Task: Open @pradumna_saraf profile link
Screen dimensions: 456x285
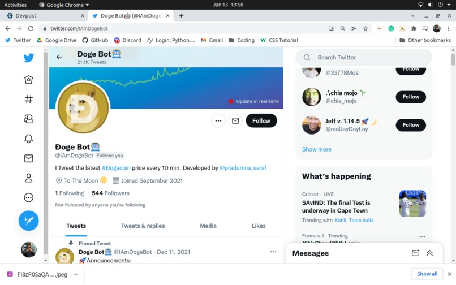Action: pyautogui.click(x=243, y=168)
